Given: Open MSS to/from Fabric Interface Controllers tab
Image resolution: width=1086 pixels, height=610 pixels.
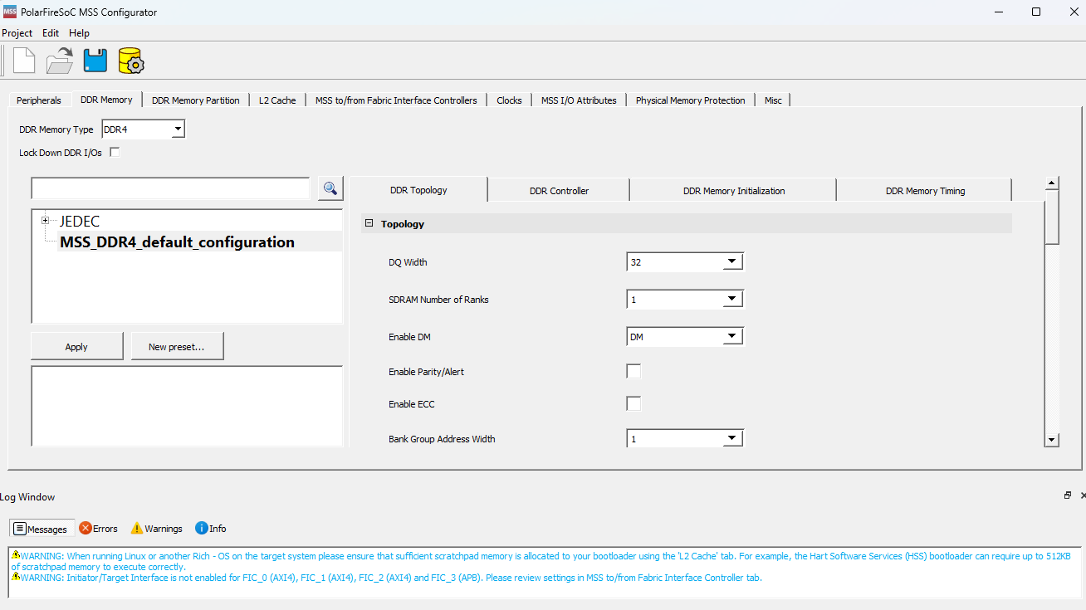Looking at the screenshot, I should (x=396, y=100).
